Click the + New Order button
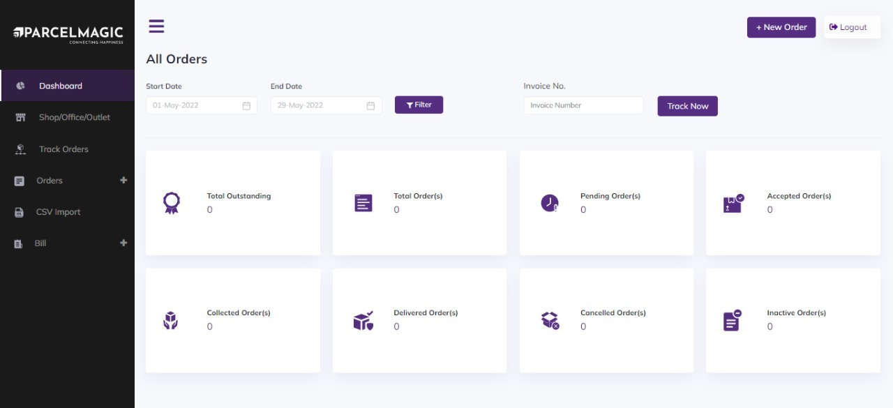The height and width of the screenshot is (408, 893). 781,27
